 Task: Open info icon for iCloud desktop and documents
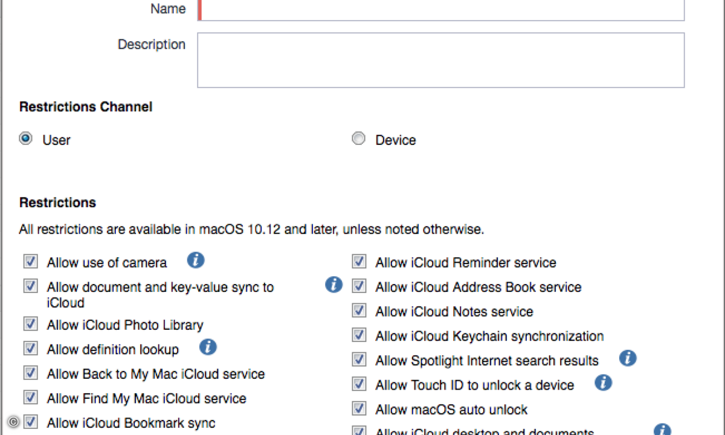[x=662, y=430]
